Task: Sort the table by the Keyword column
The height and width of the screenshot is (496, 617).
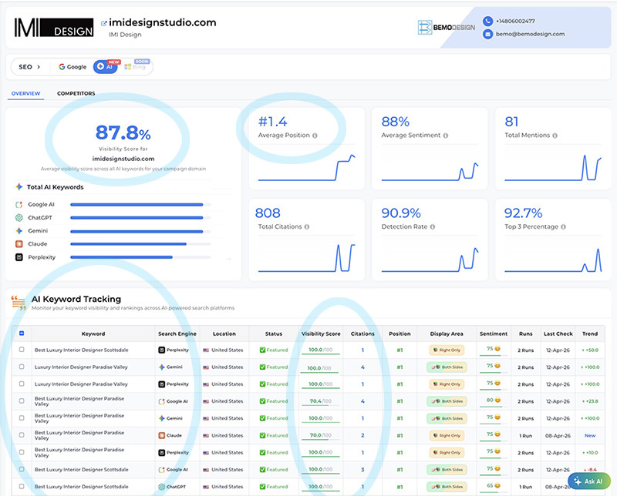Action: coord(93,333)
